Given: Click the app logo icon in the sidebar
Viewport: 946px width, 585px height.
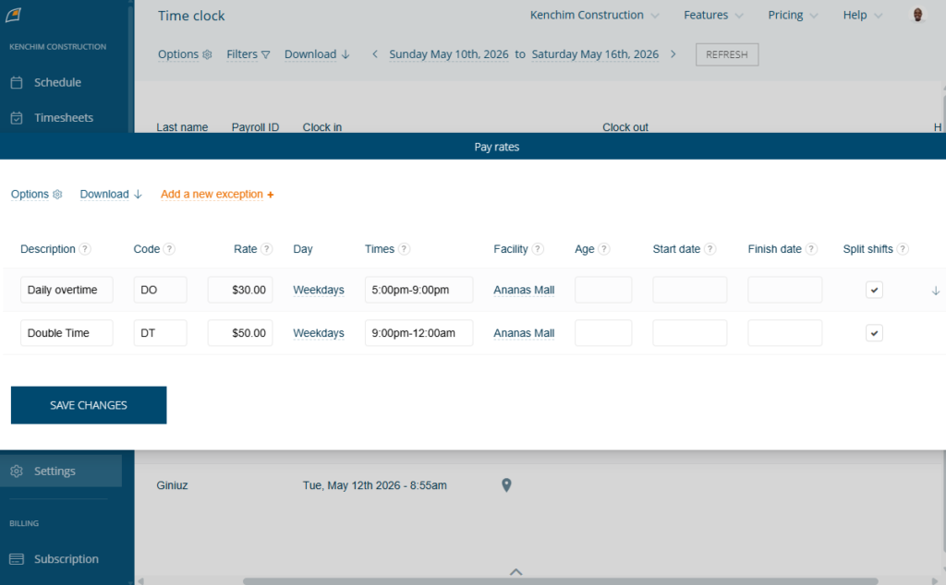Looking at the screenshot, I should (x=13, y=15).
